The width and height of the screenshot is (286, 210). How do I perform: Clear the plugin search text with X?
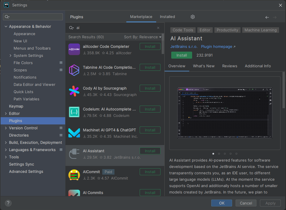[158, 28]
